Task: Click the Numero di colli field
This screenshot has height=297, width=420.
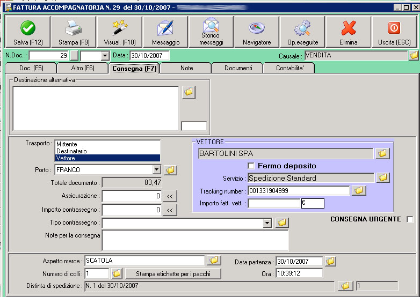Action: tap(97, 273)
